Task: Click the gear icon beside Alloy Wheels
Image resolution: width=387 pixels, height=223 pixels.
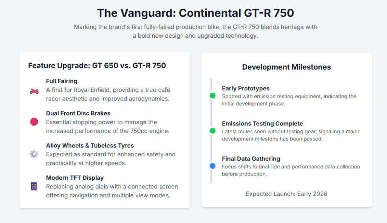Action: pos(34,154)
